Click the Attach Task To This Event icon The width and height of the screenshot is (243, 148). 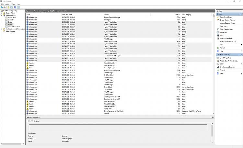pos(218,61)
